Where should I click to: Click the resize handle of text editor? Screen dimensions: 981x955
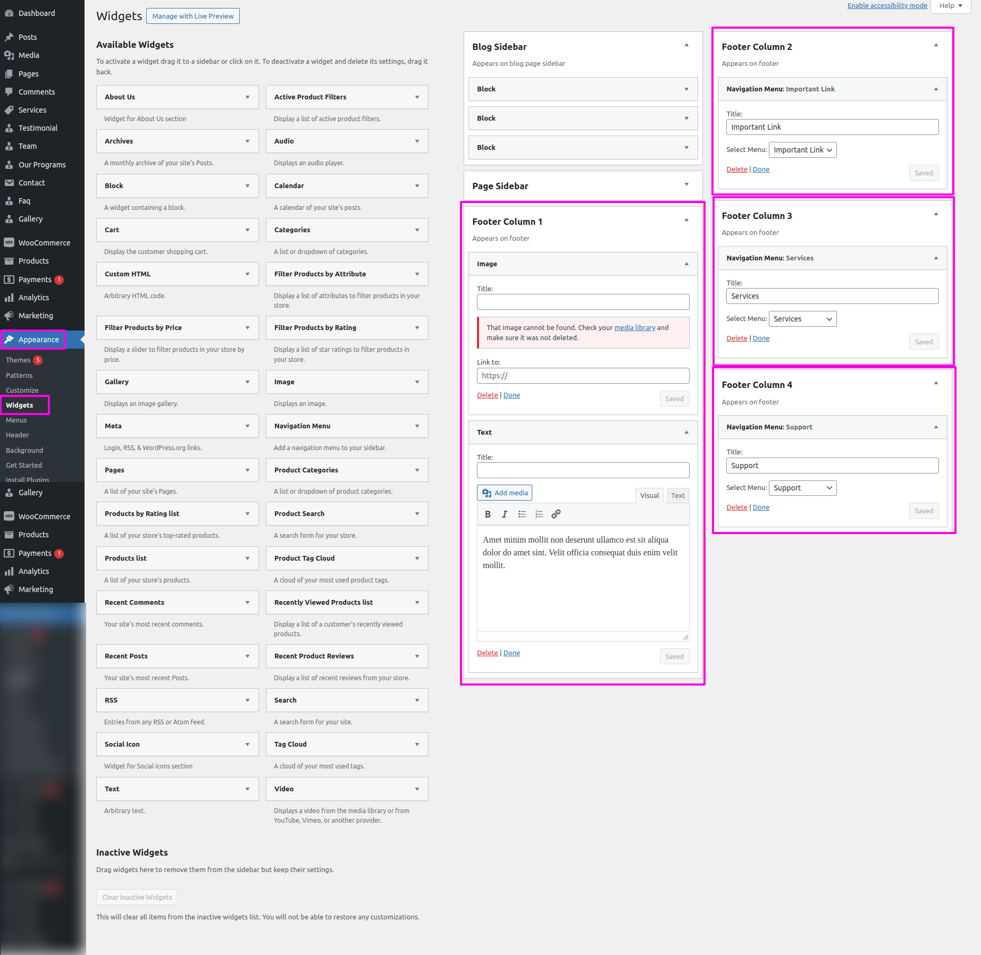(685, 637)
